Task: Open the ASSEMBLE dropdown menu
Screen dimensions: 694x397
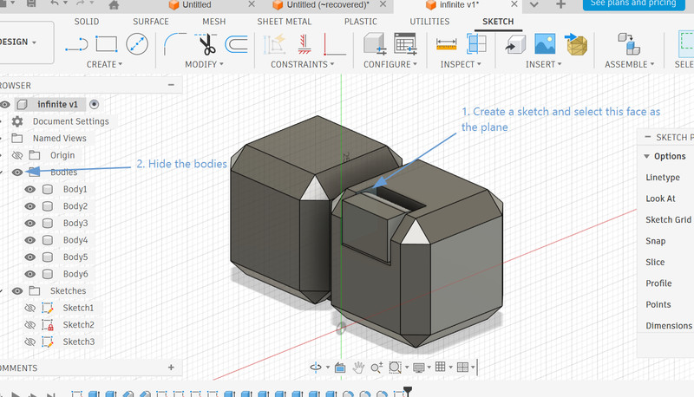Action: pyautogui.click(x=630, y=64)
